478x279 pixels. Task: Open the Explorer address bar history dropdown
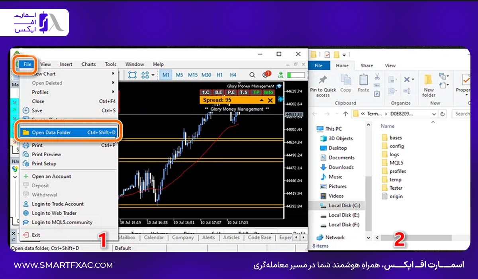click(434, 114)
